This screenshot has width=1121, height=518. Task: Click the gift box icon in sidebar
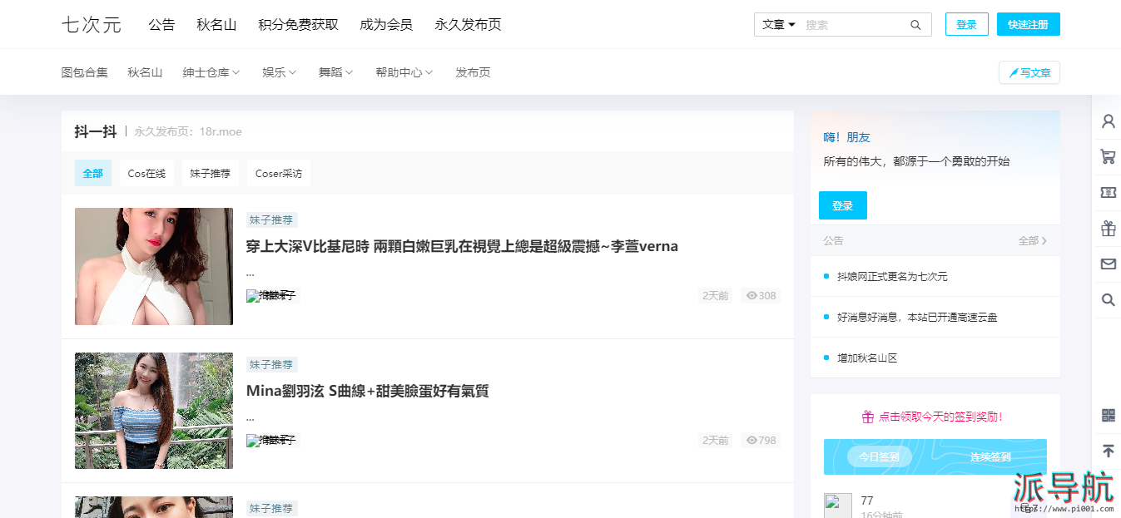[x=1108, y=228]
